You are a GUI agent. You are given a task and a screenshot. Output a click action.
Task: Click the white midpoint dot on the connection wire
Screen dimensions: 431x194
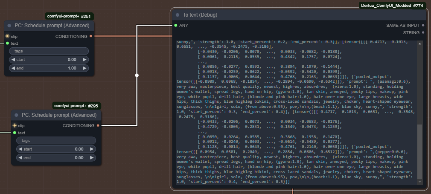pyautogui.click(x=137, y=75)
